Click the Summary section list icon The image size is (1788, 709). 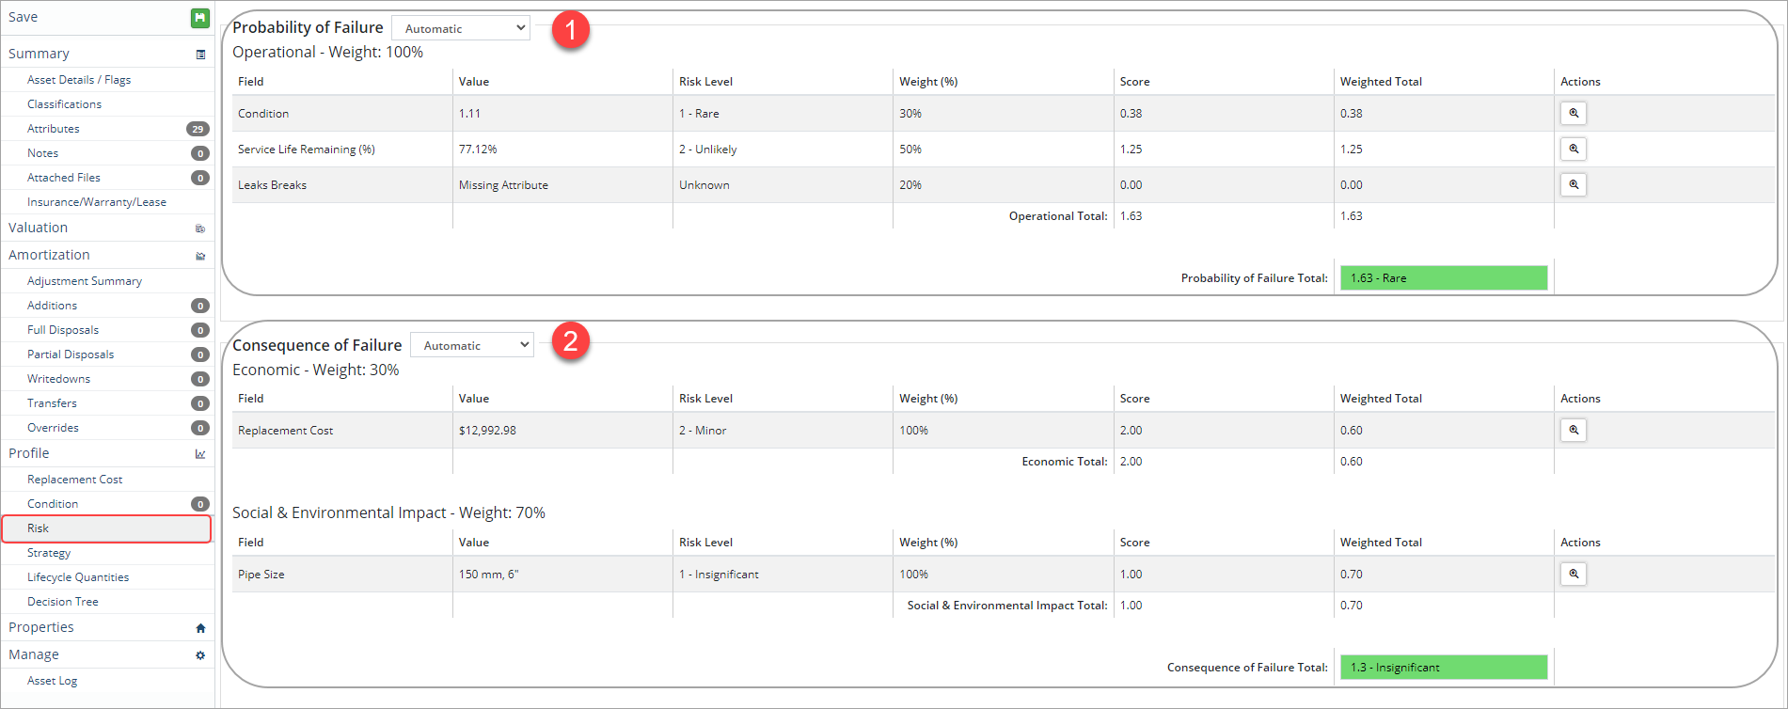(x=200, y=55)
